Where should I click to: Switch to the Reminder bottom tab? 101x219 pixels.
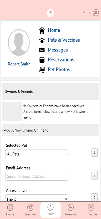click(30, 210)
